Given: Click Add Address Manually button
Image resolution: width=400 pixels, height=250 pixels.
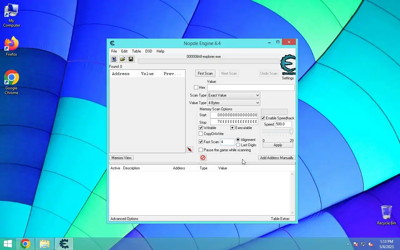Looking at the screenshot, I should 277,158.
